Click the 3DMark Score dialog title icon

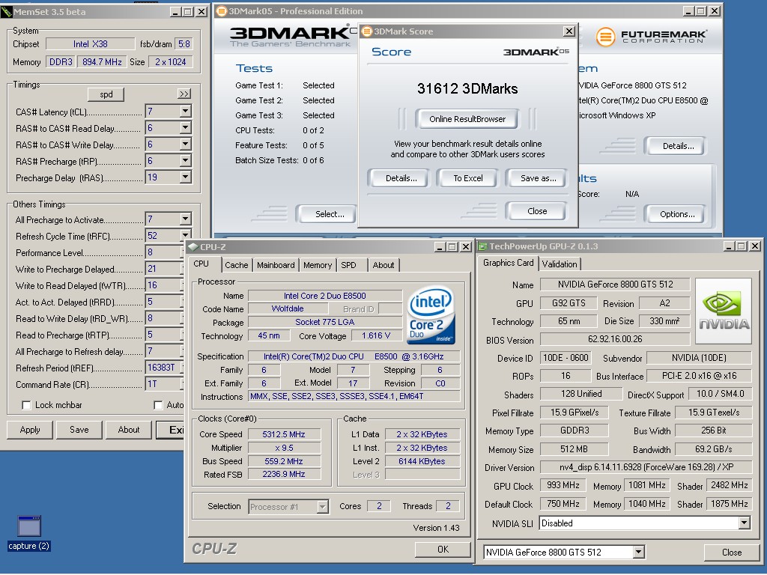click(367, 31)
